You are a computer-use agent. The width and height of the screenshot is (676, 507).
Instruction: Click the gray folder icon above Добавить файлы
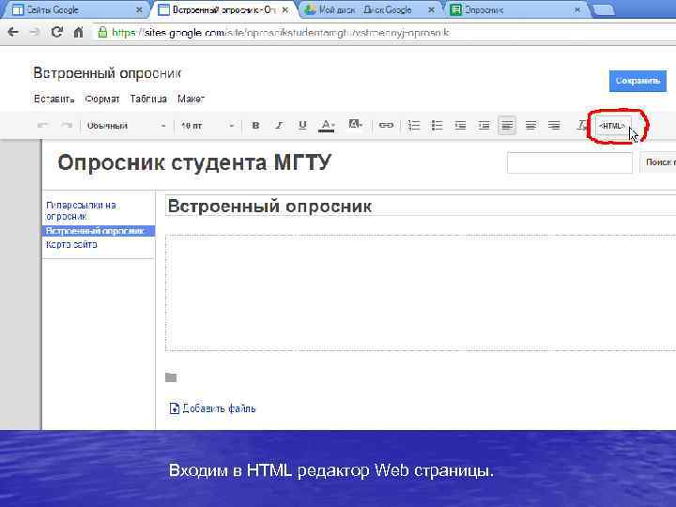tap(171, 377)
